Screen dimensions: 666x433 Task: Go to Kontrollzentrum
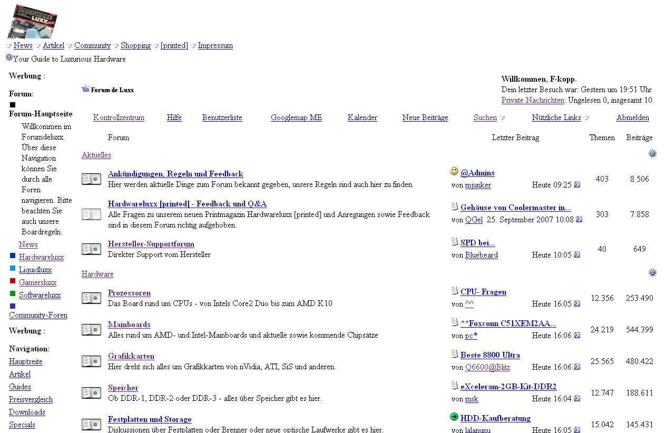pyautogui.click(x=119, y=117)
